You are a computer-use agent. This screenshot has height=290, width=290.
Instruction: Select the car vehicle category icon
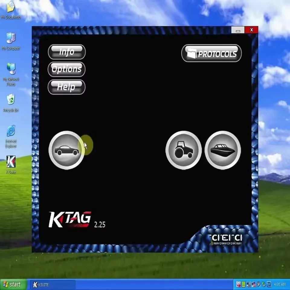click(x=66, y=150)
